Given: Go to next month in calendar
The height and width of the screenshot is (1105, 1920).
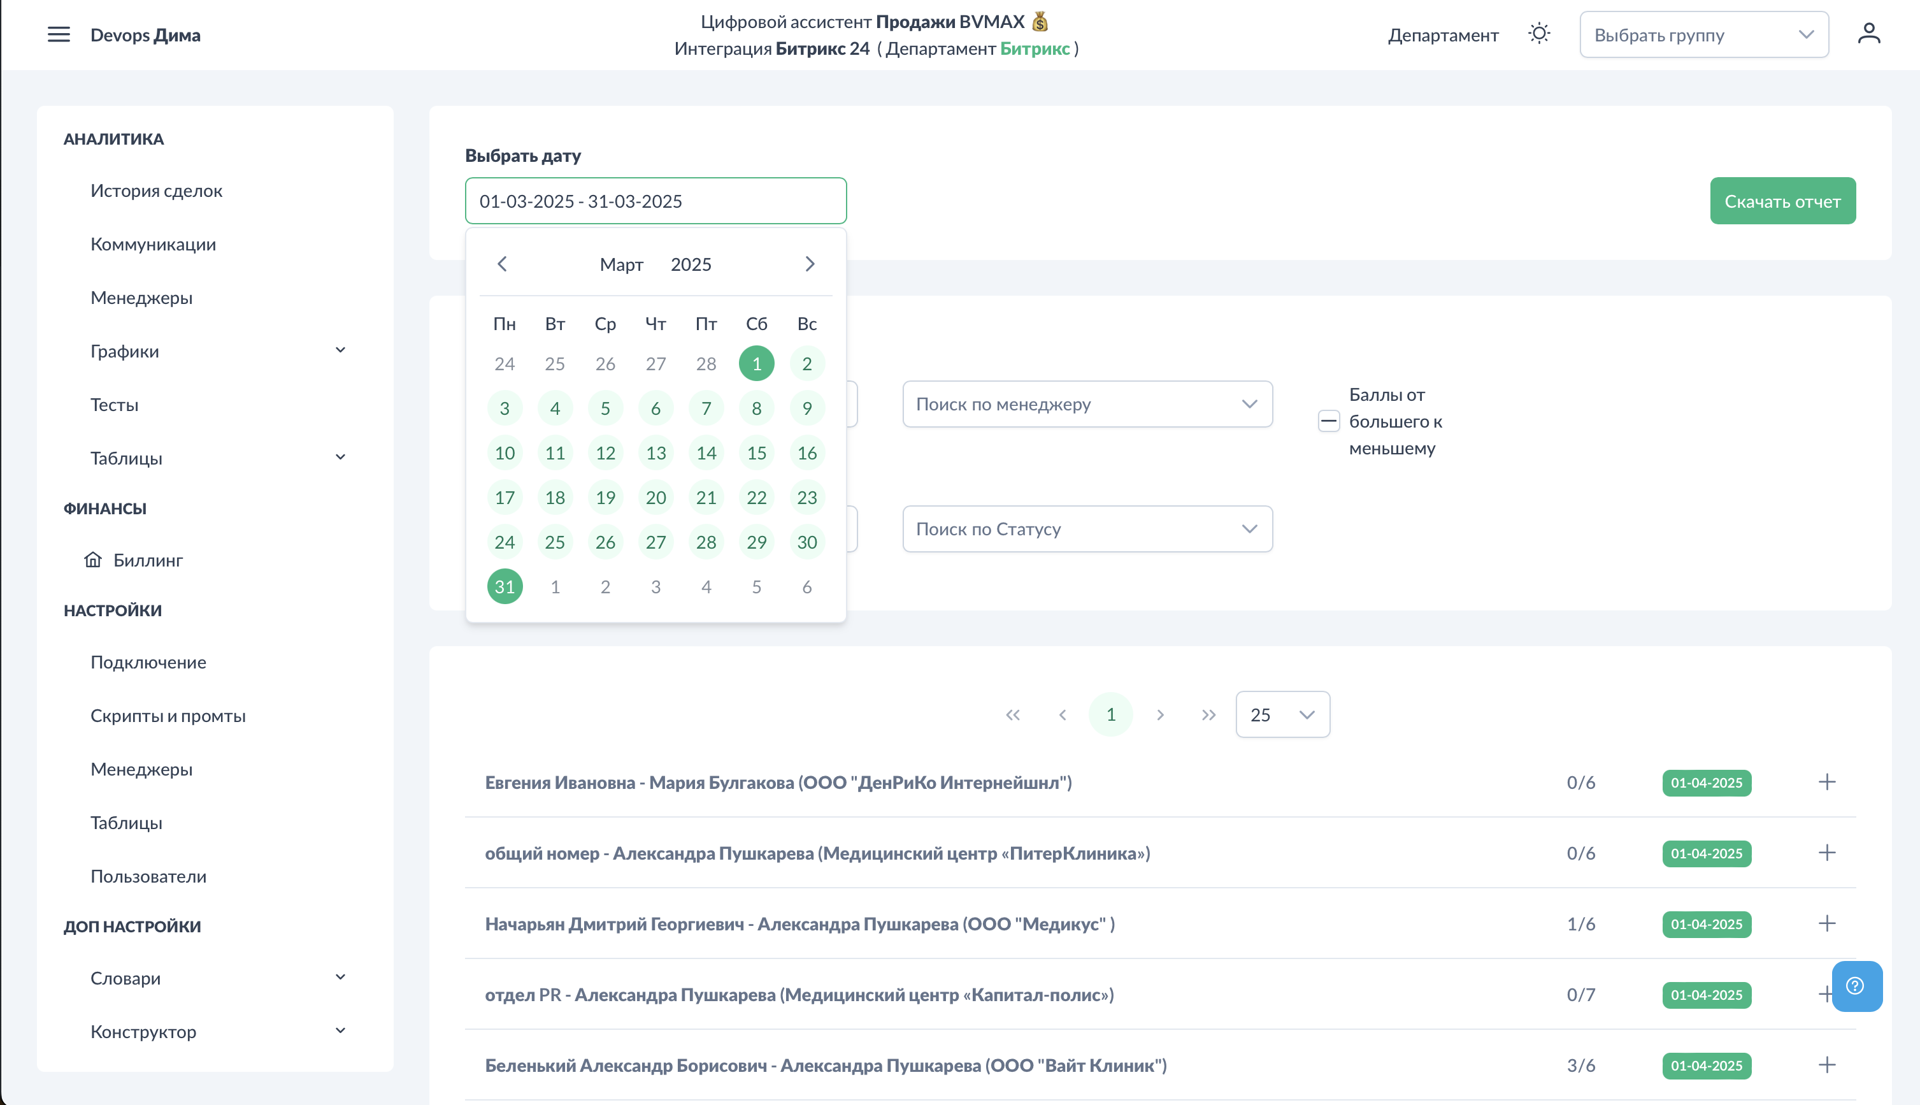Looking at the screenshot, I should (810, 264).
